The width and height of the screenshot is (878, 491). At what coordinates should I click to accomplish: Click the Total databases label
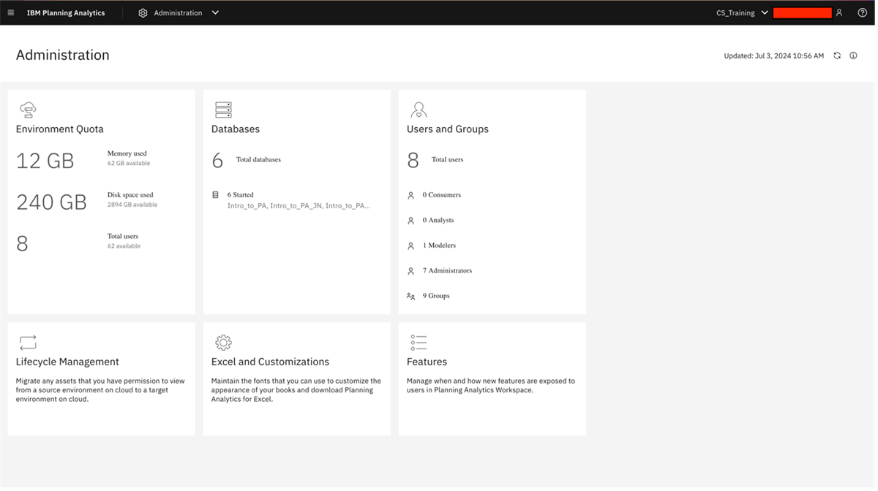(x=258, y=159)
